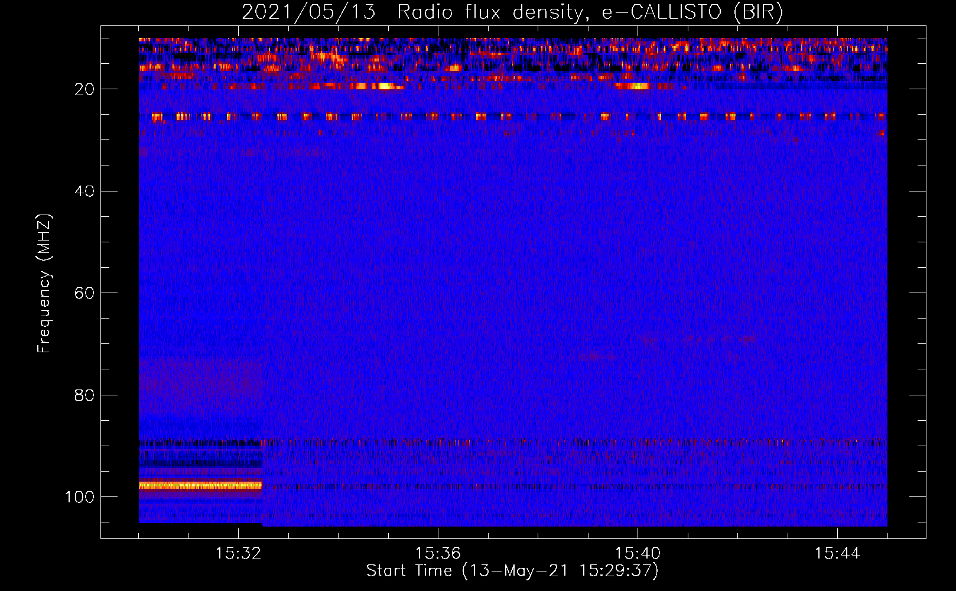This screenshot has height=591, width=956.
Task: Click the x-axis time label '15:44'
Action: 837,554
